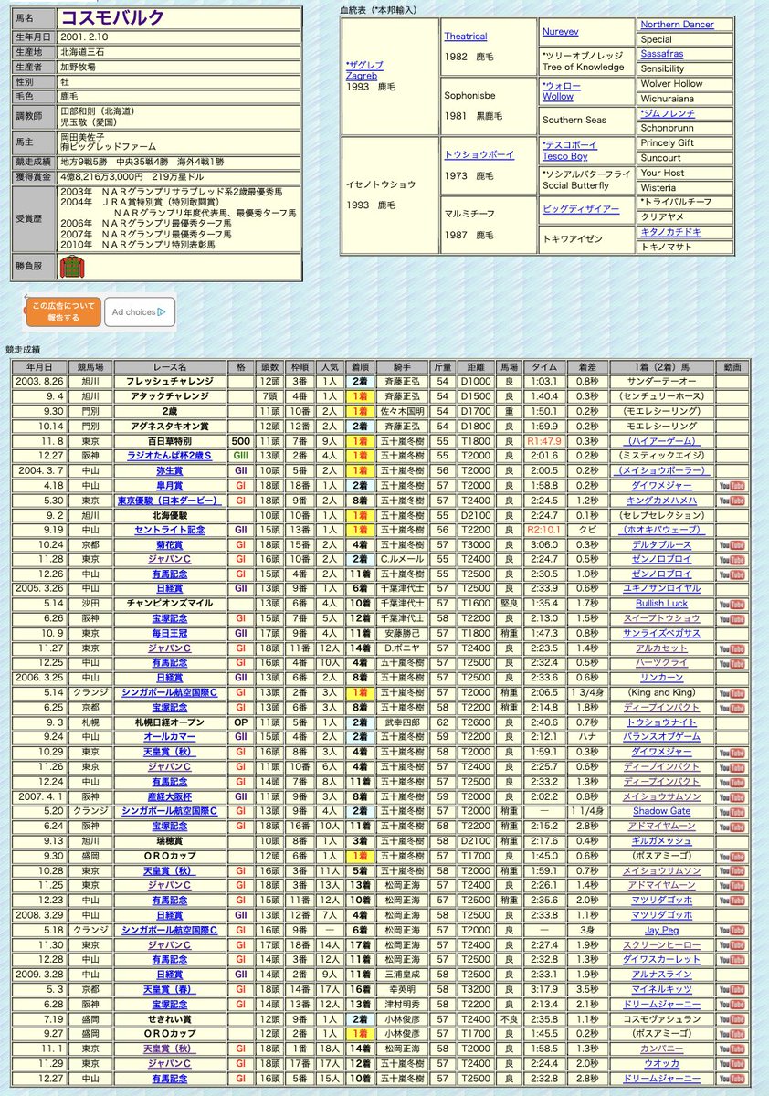Screen dimensions: 769x1096
Task: Open YouTube icon beside Shadow Gate
Action: click(732, 810)
